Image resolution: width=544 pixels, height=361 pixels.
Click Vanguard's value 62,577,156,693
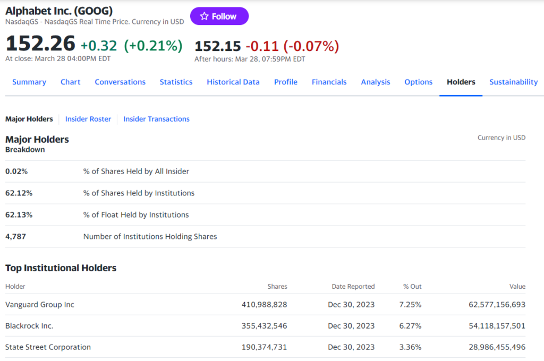[x=497, y=305]
